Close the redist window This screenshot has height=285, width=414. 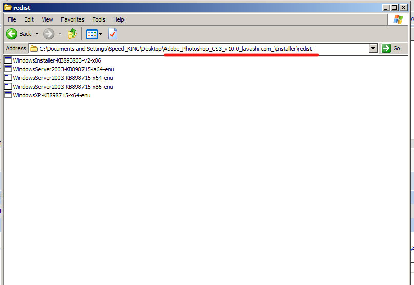(404, 8)
